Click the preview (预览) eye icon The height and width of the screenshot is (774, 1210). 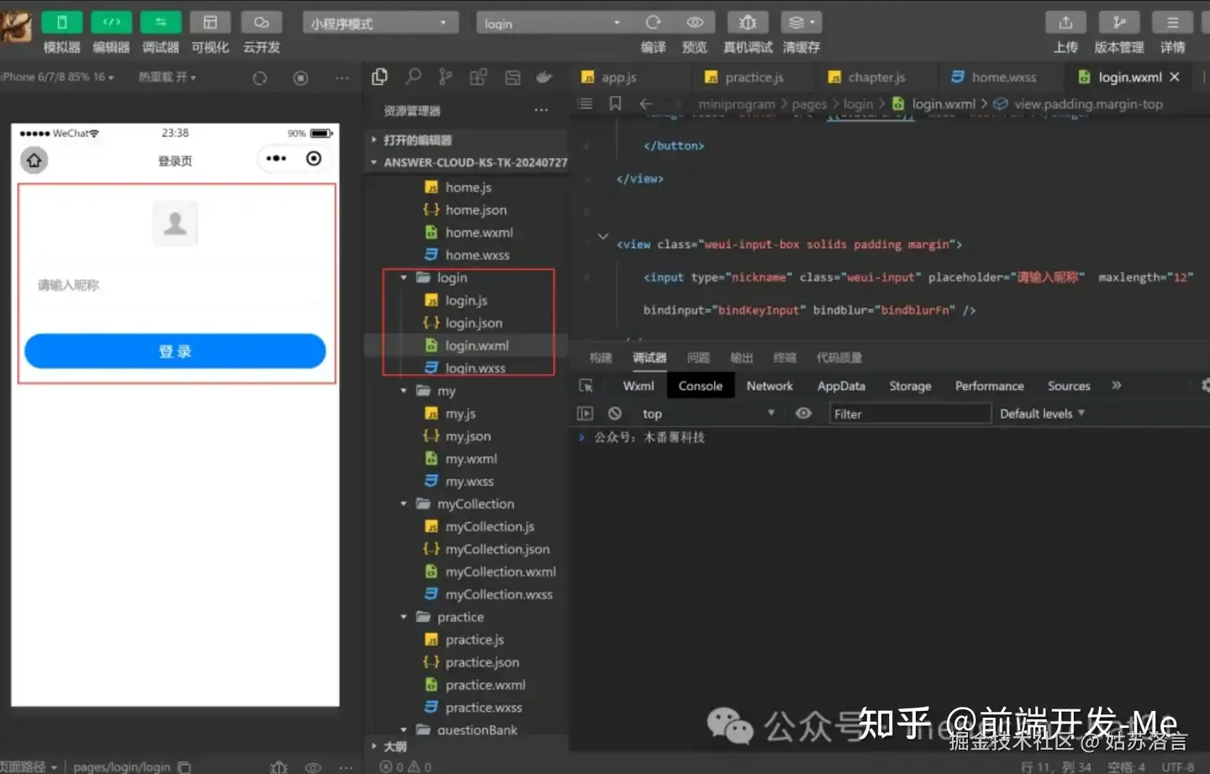click(695, 23)
